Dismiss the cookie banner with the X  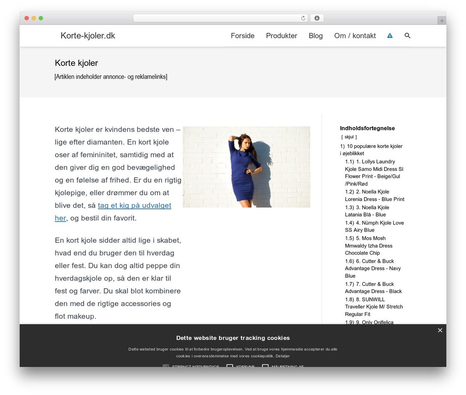440,330
